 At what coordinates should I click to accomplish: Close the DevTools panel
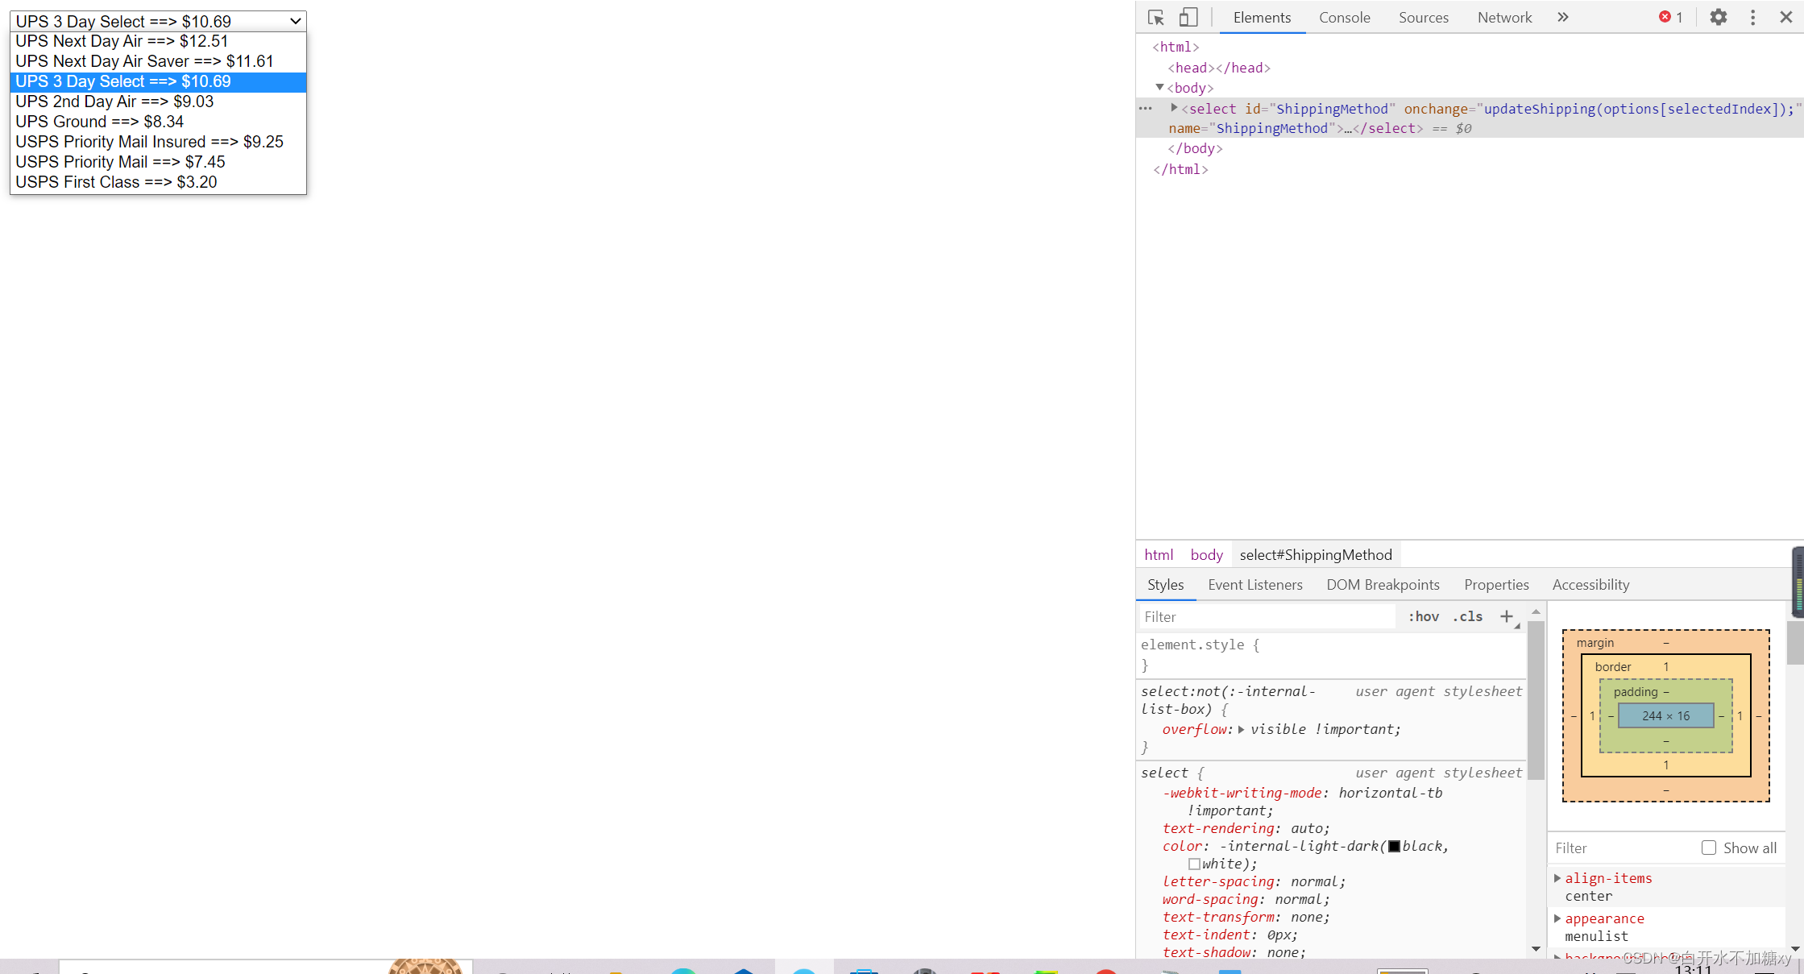pos(1785,17)
